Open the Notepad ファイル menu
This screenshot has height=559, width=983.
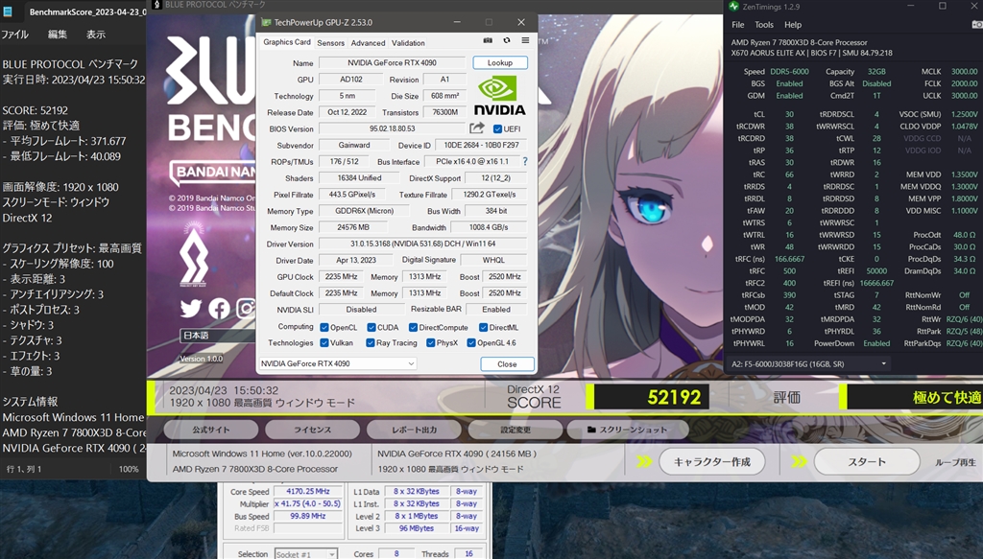pos(15,35)
